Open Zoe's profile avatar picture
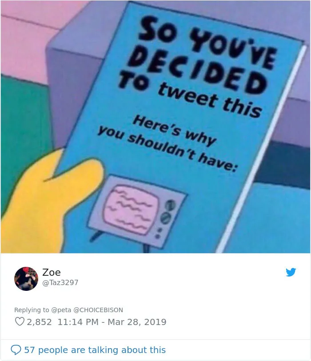This screenshot has width=311, height=361. [26, 279]
